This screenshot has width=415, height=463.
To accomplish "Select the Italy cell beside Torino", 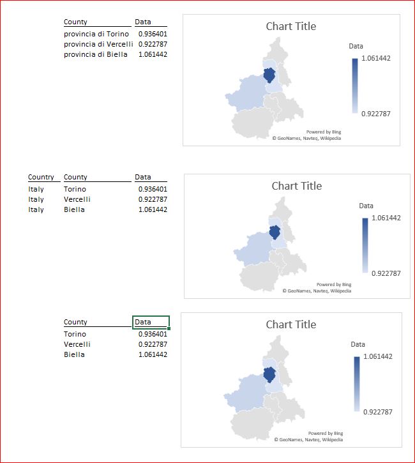I will (x=36, y=189).
